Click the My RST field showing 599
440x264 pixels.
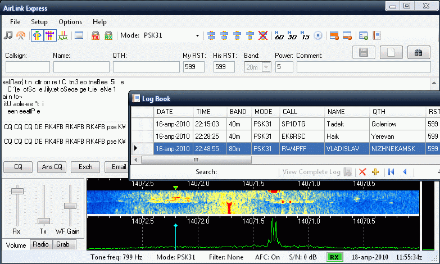click(194, 67)
